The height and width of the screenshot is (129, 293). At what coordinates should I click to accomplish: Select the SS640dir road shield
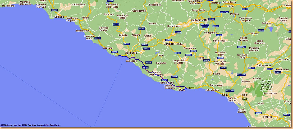[x=205, y=25]
